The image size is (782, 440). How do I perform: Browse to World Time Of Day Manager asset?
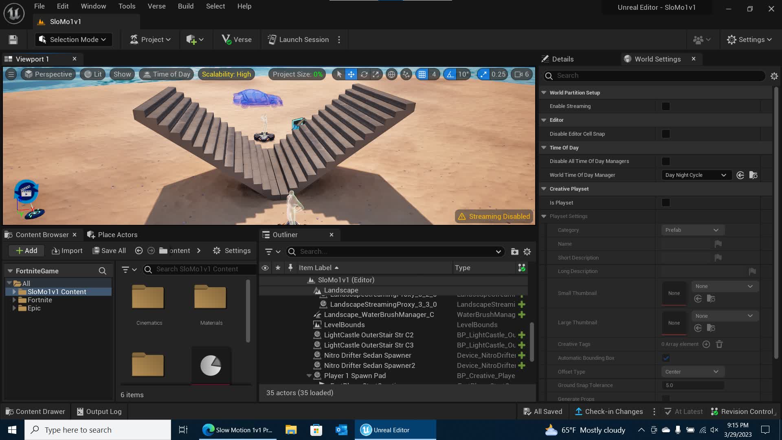click(753, 175)
